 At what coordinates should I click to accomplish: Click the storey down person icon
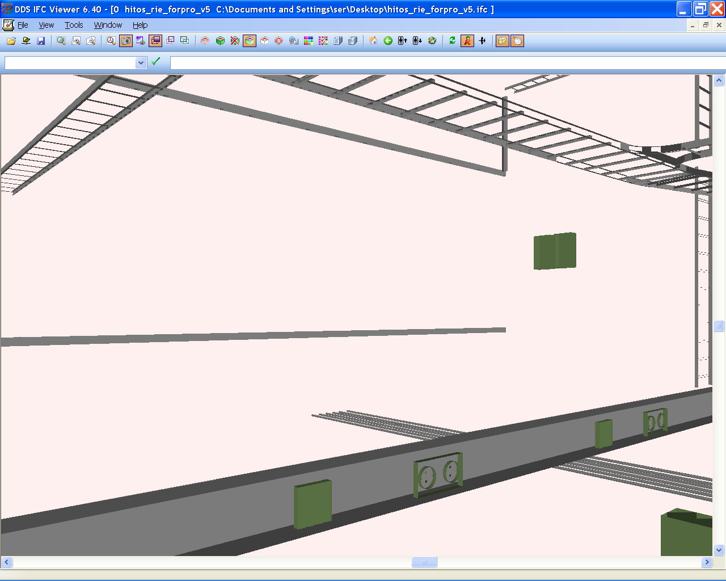coord(417,41)
